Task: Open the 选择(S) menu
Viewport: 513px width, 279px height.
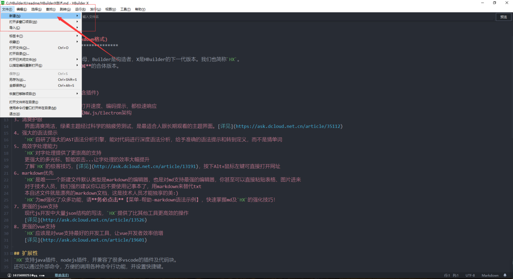Action: pos(36,9)
